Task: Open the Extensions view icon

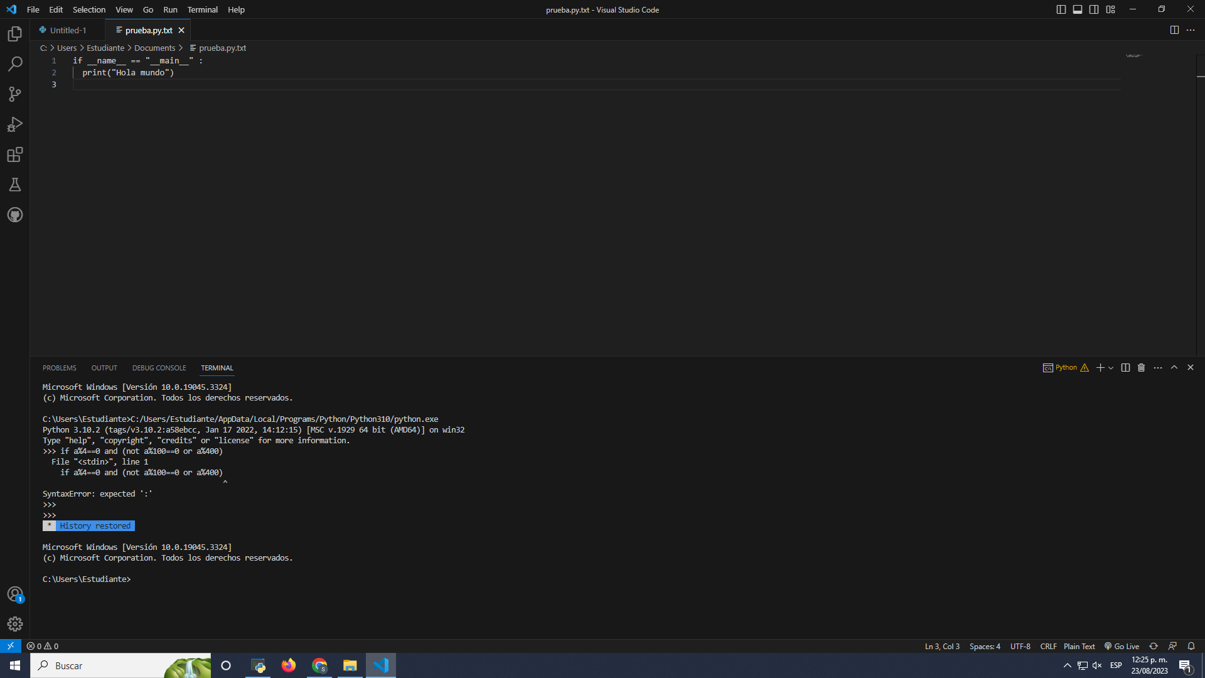Action: (x=15, y=154)
